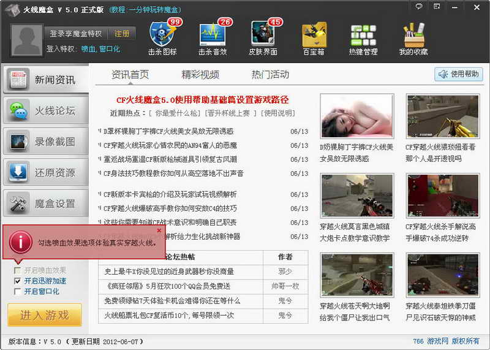Click the user avatar picture
Screen dimensions: 490x350
click(26, 40)
